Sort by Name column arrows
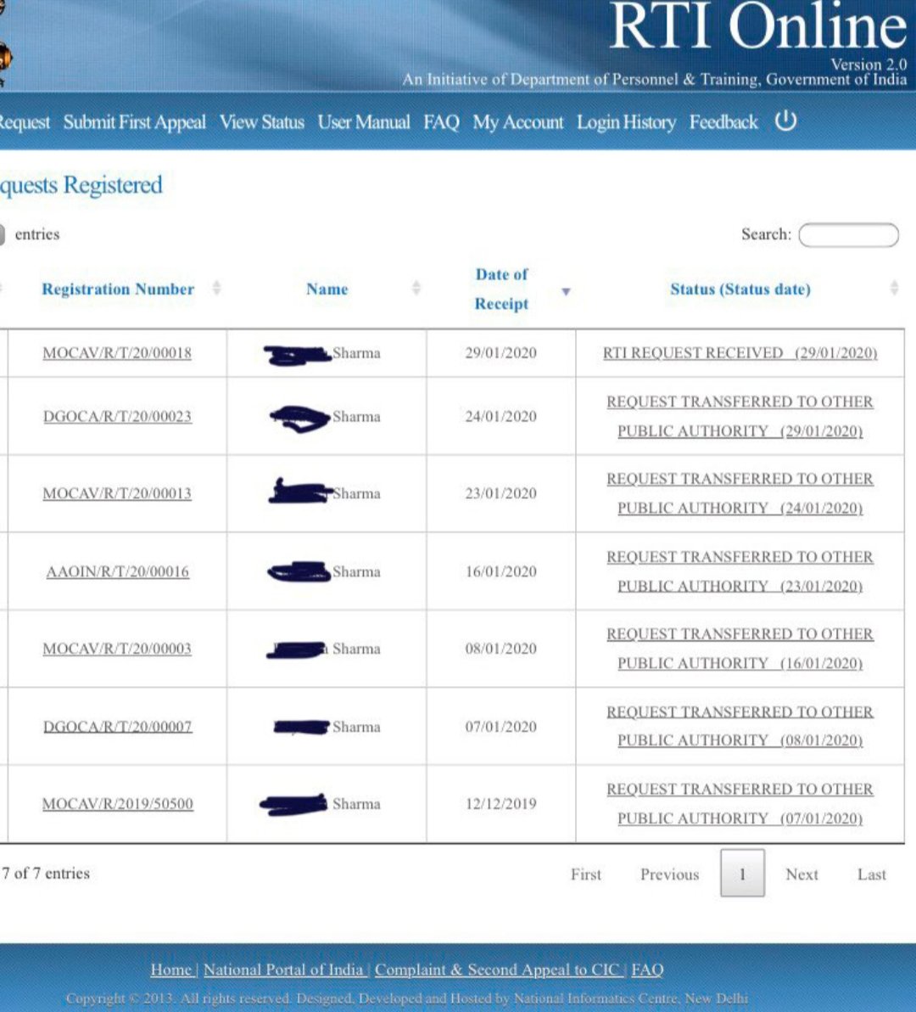916x1012 pixels. 416,288
